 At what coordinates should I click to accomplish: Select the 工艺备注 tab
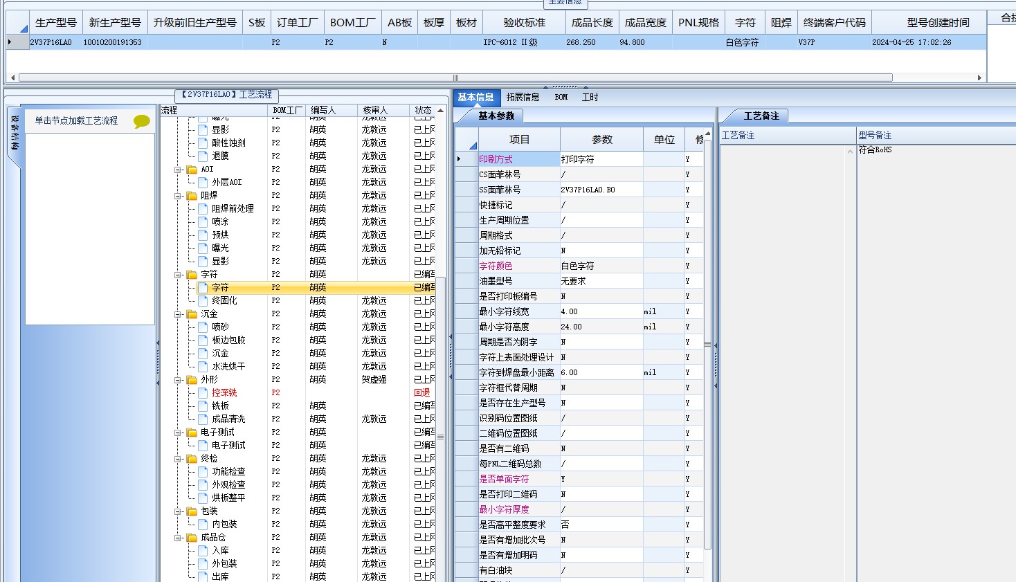pyautogui.click(x=761, y=116)
